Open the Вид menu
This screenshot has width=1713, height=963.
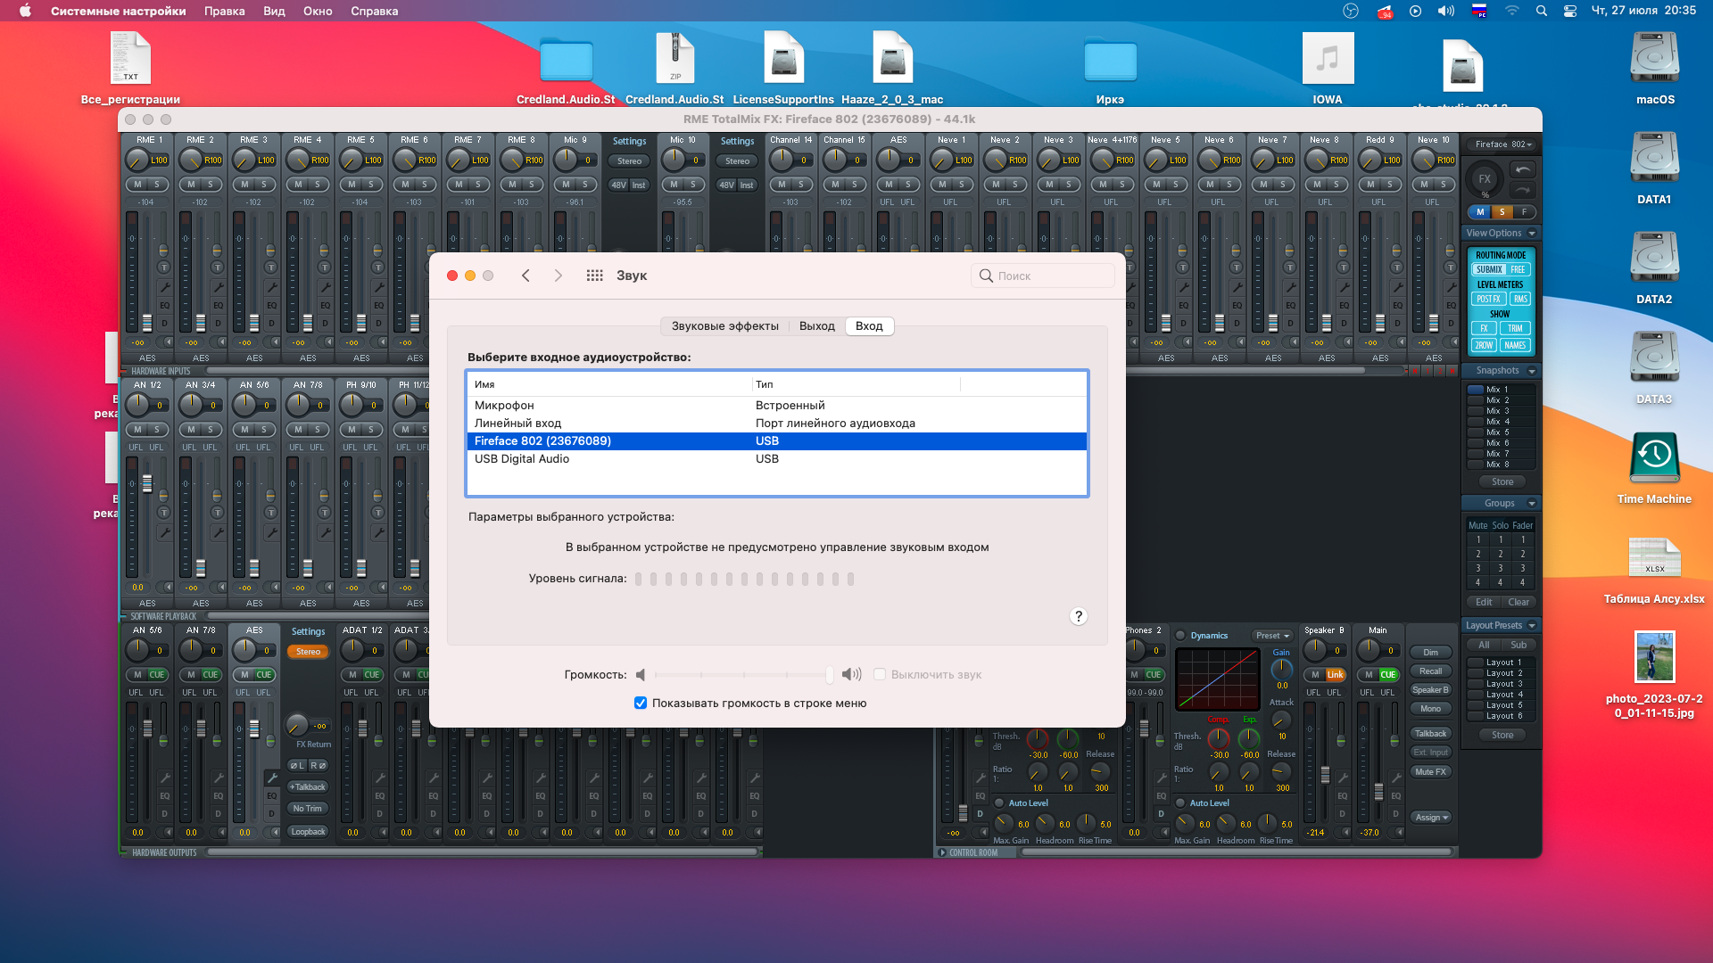click(x=274, y=11)
